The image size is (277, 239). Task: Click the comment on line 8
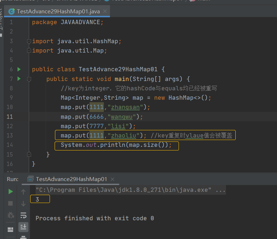pyautogui.click(x=139, y=88)
